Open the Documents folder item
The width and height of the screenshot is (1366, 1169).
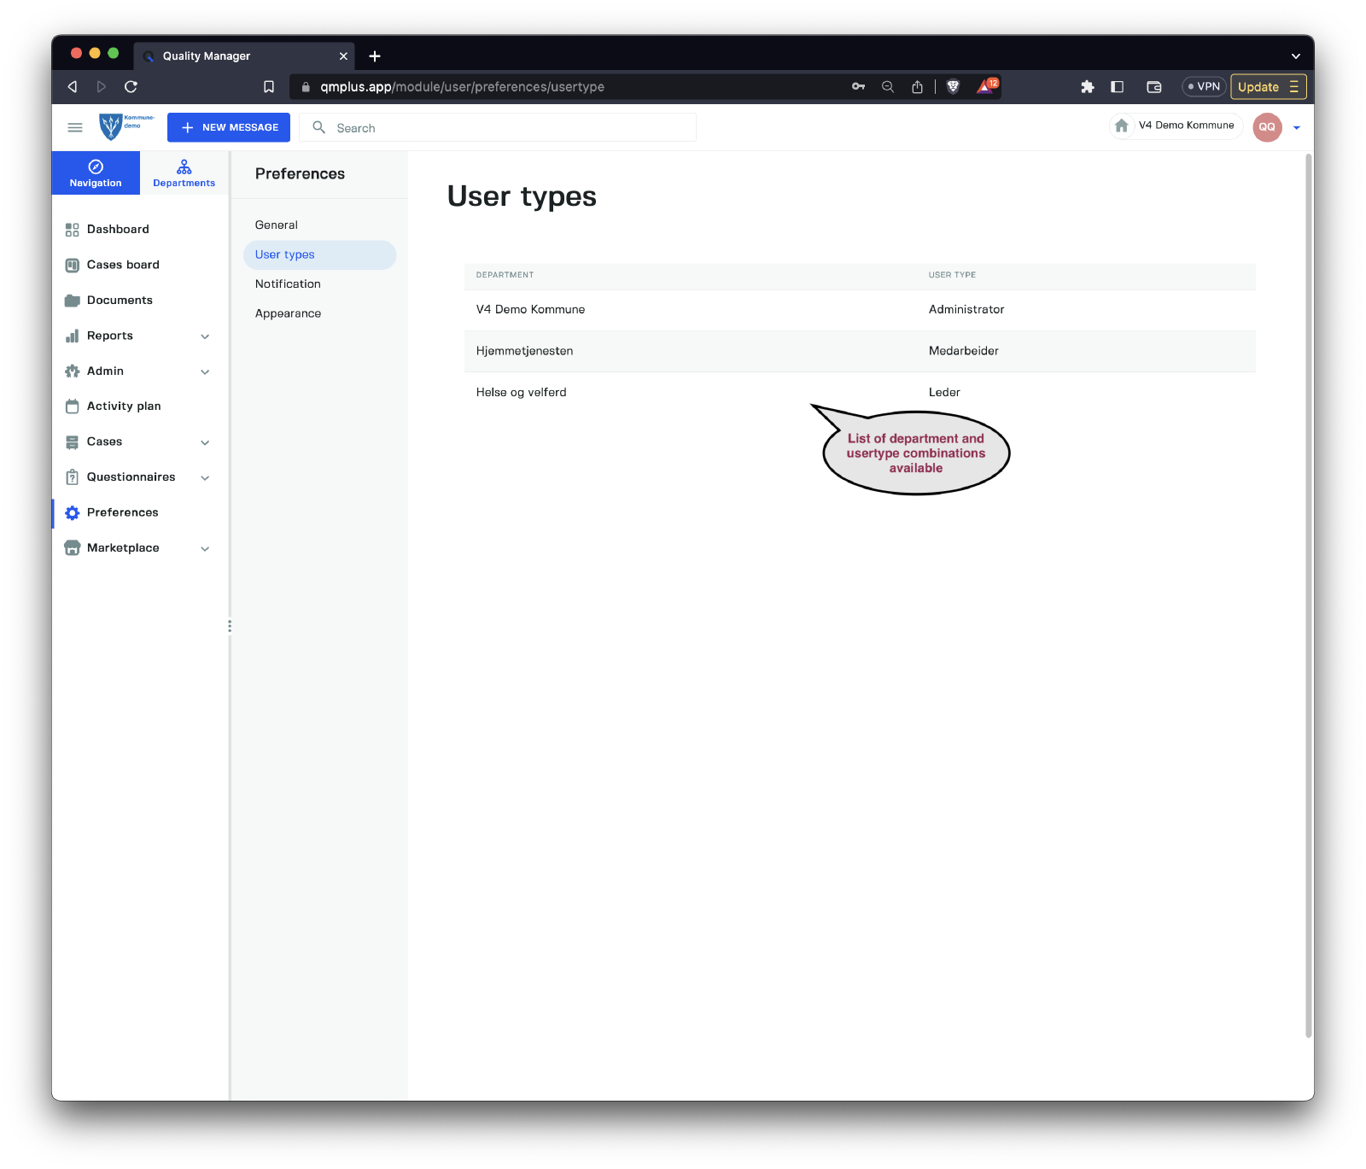[x=119, y=300]
